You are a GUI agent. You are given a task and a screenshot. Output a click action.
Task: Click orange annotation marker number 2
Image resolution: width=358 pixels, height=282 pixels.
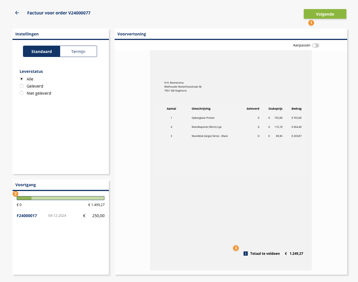(16, 194)
